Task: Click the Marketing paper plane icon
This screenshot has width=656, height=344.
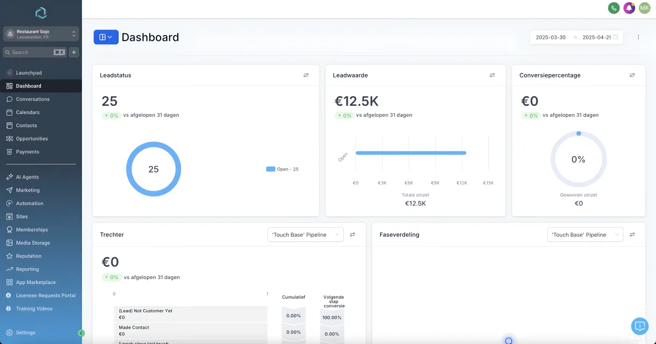Action: coord(9,190)
